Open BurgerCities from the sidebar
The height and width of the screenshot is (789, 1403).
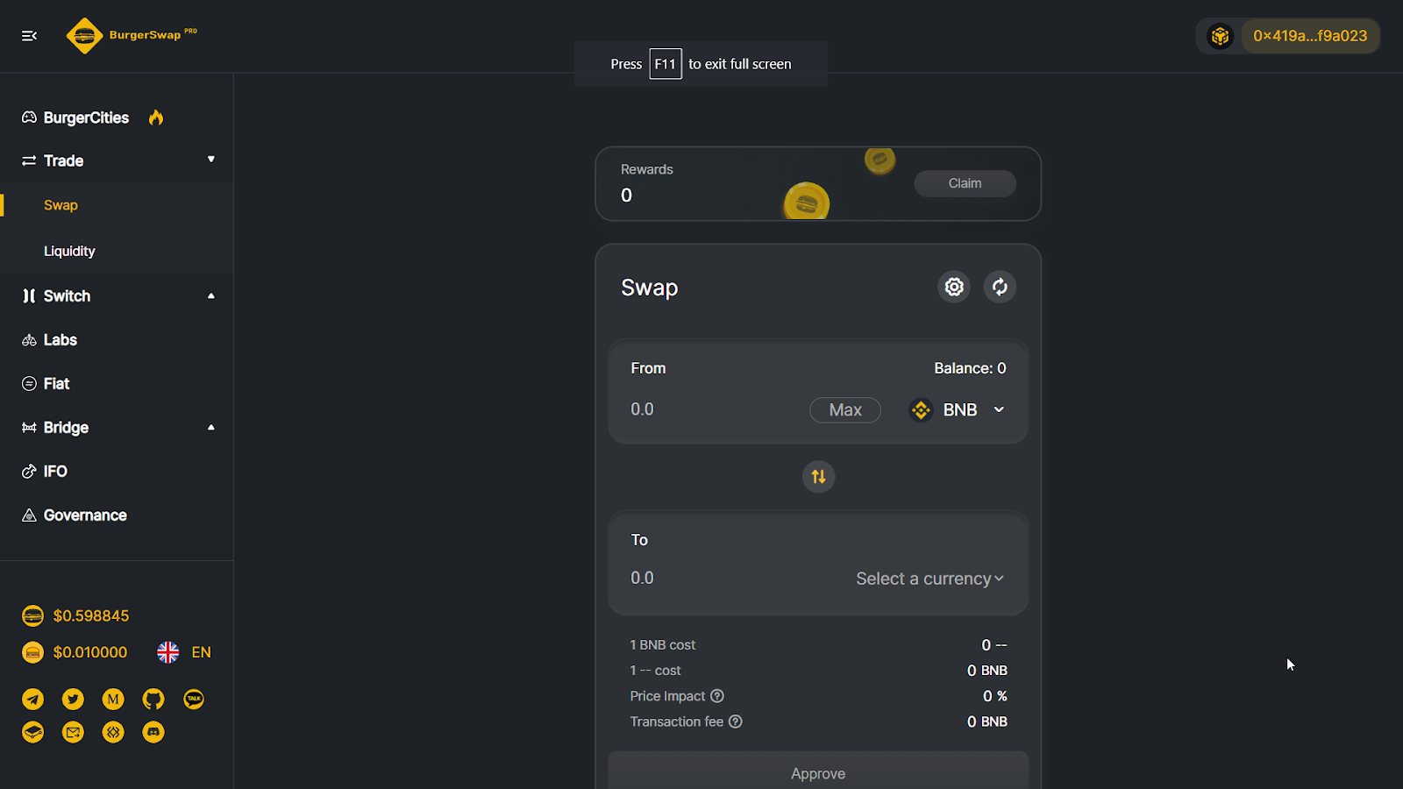click(86, 117)
